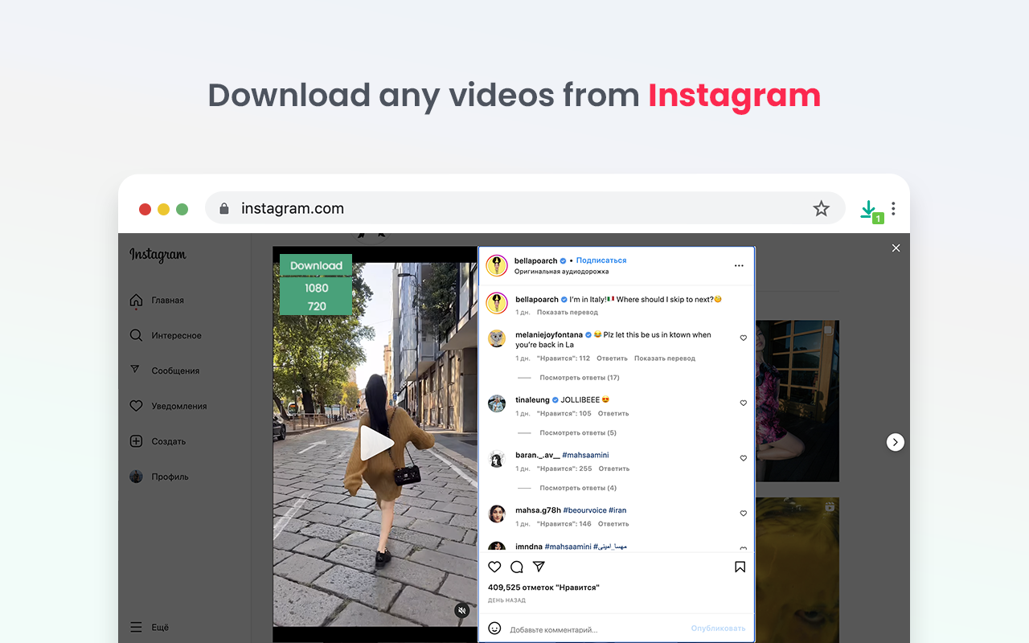Save the post with the bookmark icon
This screenshot has width=1029, height=643.
(740, 567)
